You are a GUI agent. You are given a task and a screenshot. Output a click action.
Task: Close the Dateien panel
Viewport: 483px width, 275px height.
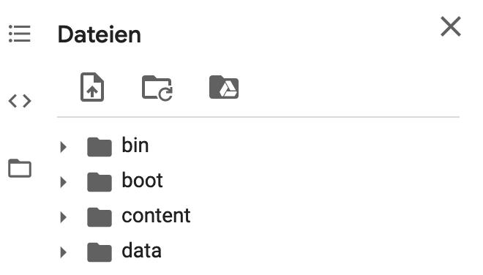(451, 26)
